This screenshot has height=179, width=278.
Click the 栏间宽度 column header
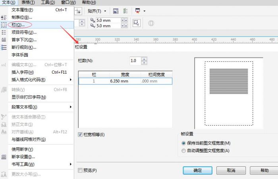[x=156, y=74]
